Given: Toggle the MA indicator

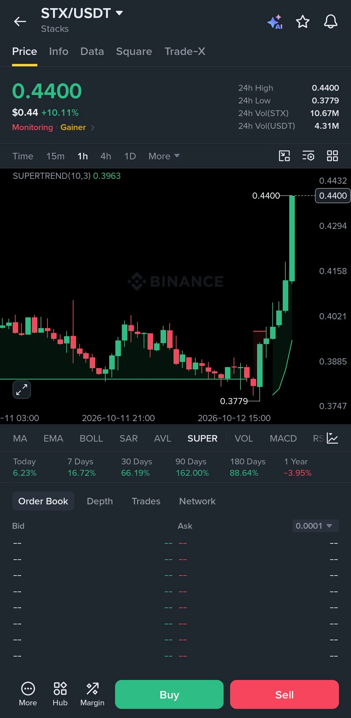Looking at the screenshot, I should click(x=20, y=438).
